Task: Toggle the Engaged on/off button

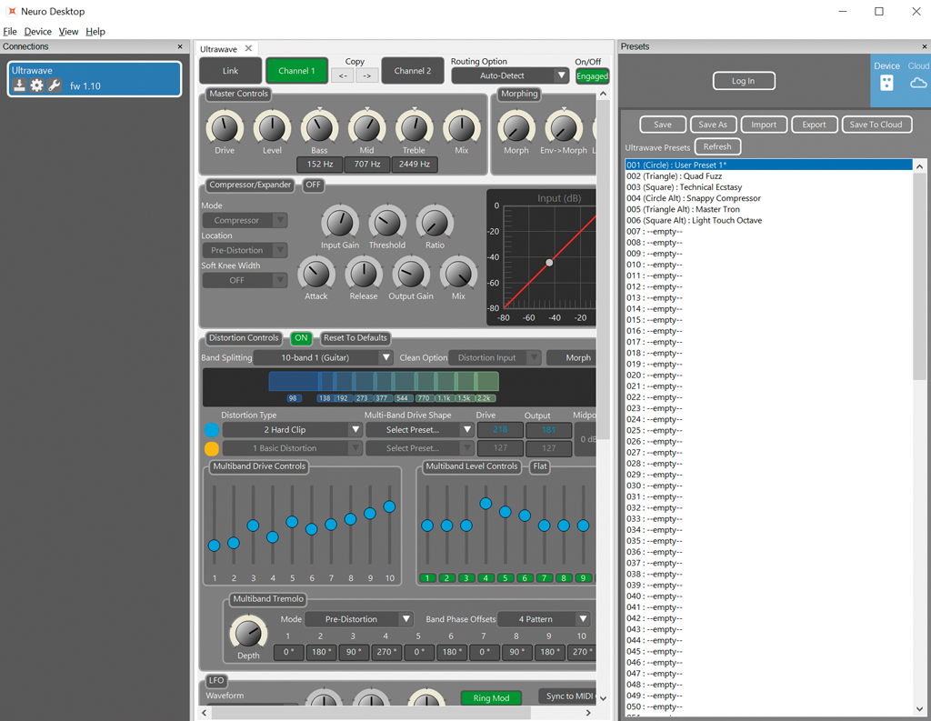Action: pos(592,76)
